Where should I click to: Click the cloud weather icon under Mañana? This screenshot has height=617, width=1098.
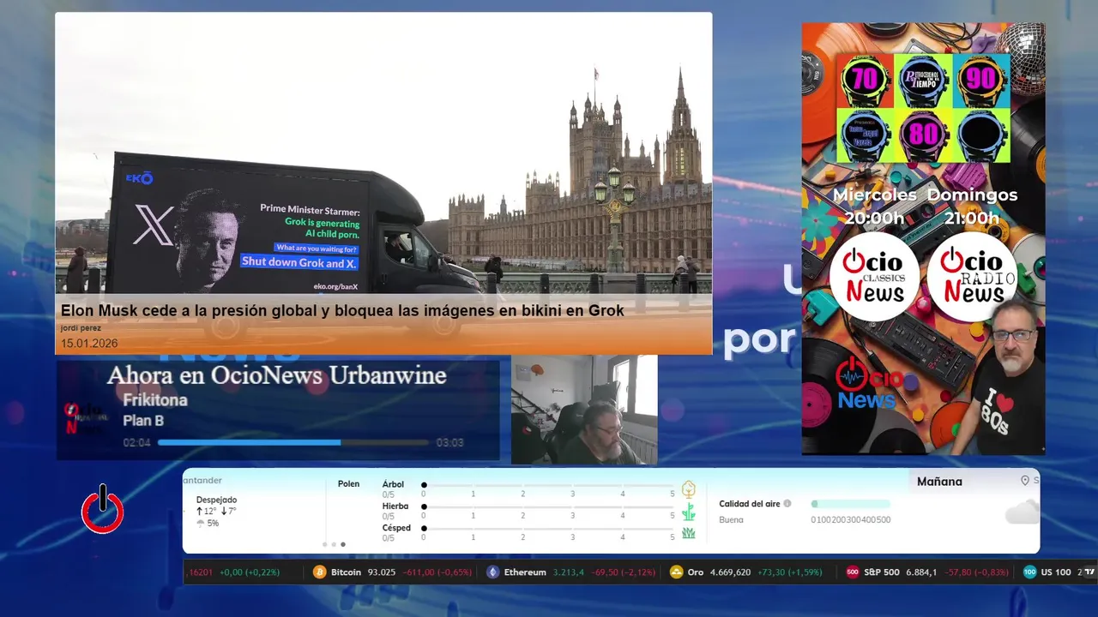(x=1022, y=512)
